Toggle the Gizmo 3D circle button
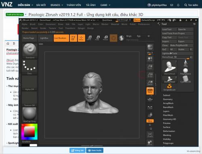Viewport: 202px width, 154px height. coord(114,38)
